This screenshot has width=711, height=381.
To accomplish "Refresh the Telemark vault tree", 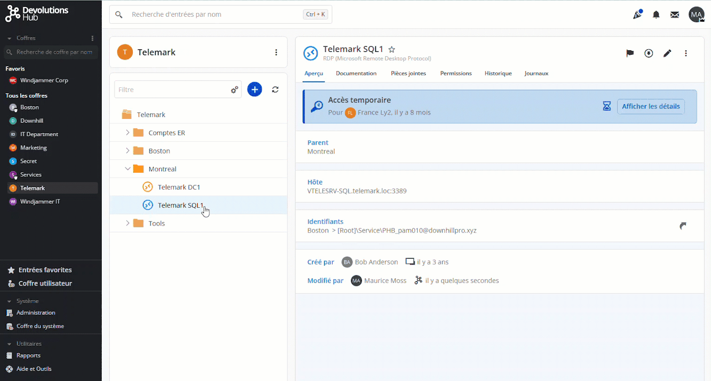I will click(x=276, y=89).
